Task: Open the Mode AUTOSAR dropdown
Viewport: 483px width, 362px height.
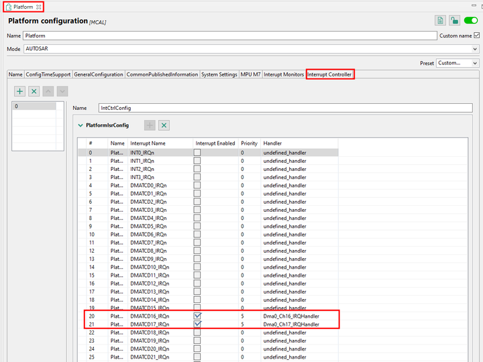Action: point(475,49)
